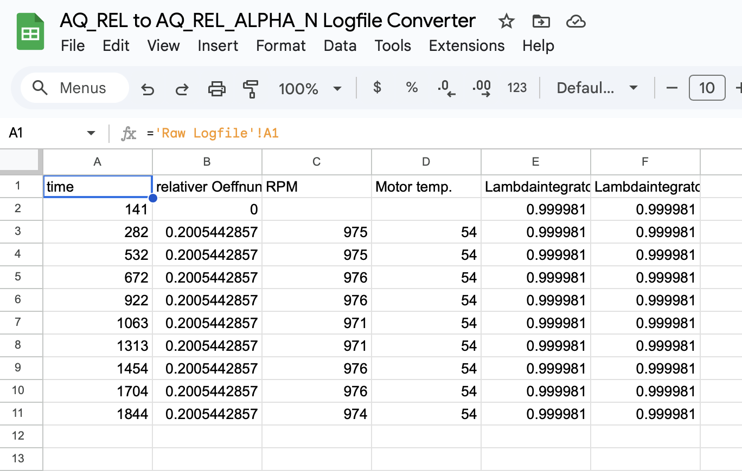Open the Insert menu
The height and width of the screenshot is (471, 742).
218,45
